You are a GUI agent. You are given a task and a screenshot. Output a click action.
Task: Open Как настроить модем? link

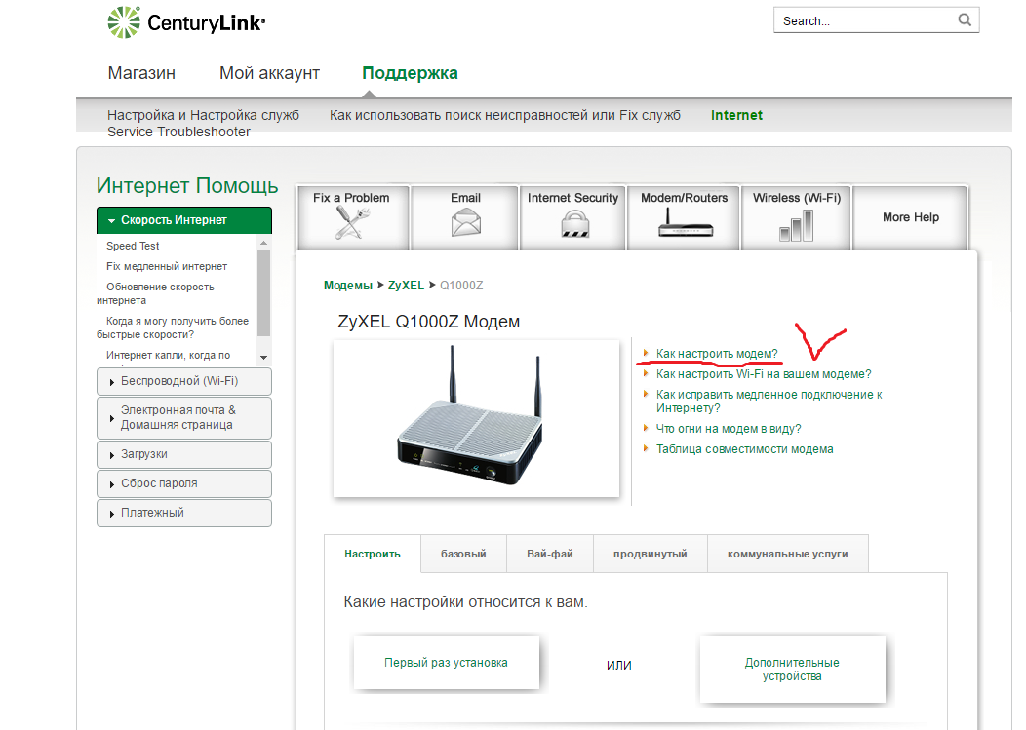[x=717, y=353]
